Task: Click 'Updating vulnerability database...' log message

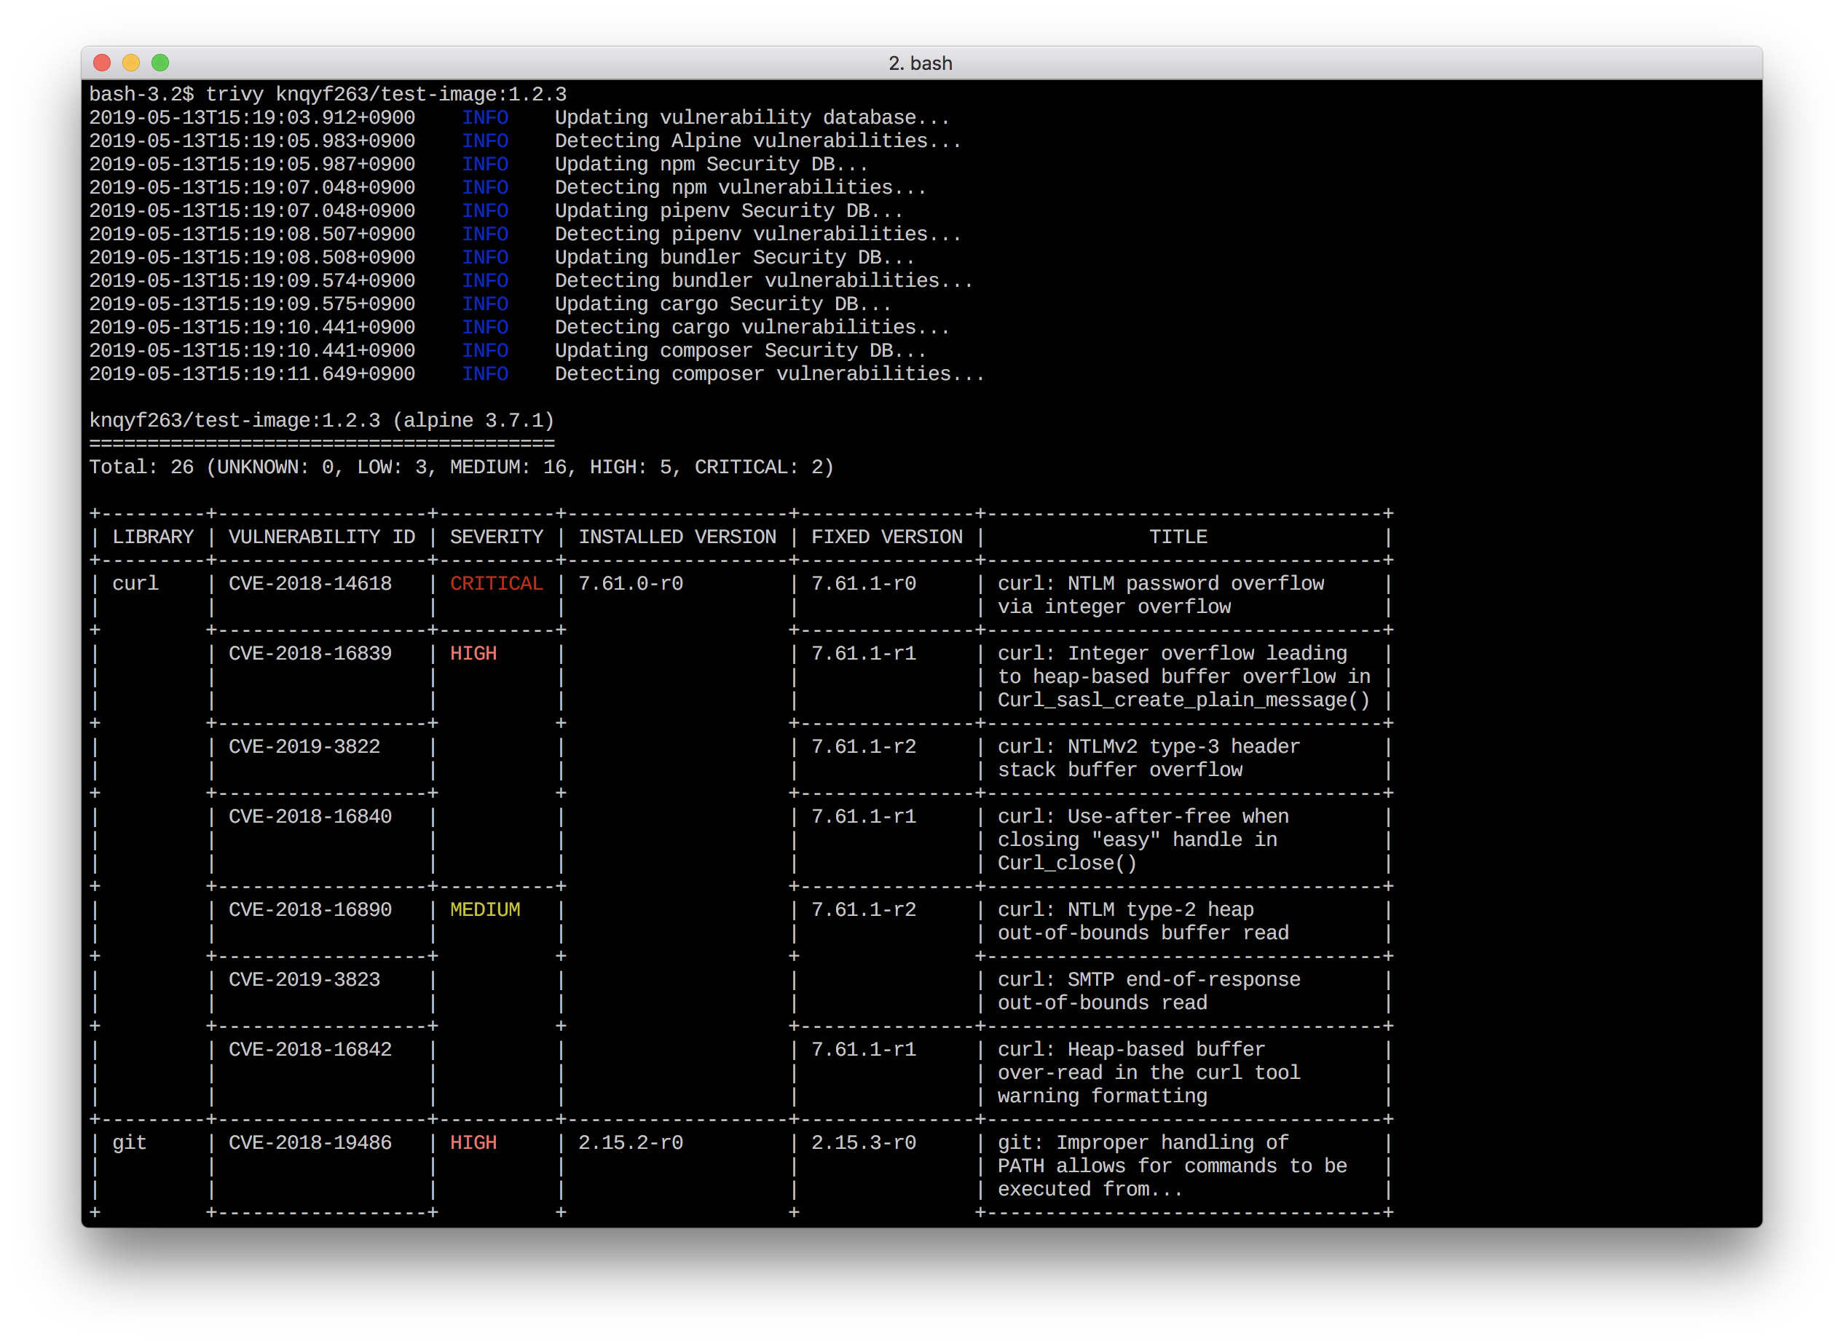Action: pos(752,118)
